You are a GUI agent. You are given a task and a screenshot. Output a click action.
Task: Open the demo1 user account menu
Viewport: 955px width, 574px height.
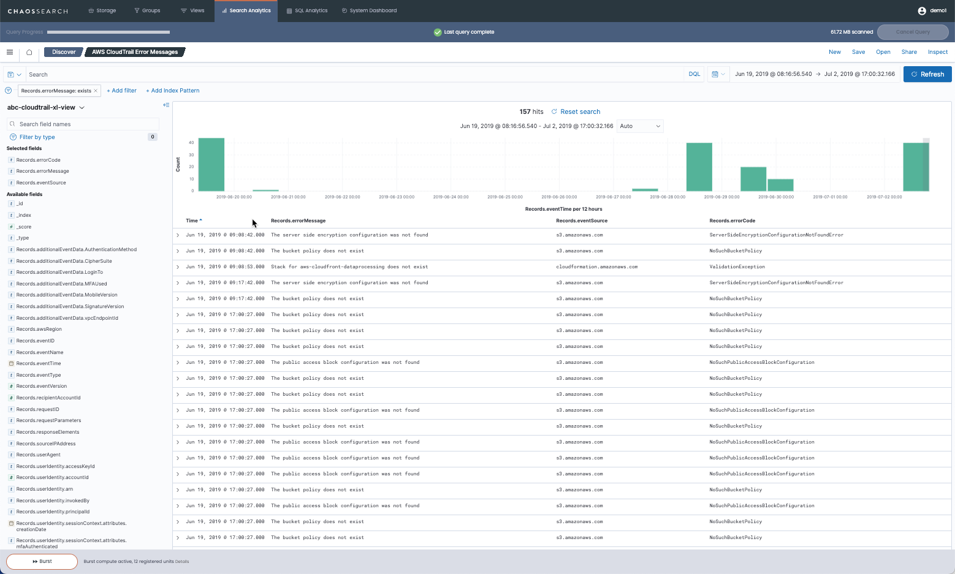932,10
